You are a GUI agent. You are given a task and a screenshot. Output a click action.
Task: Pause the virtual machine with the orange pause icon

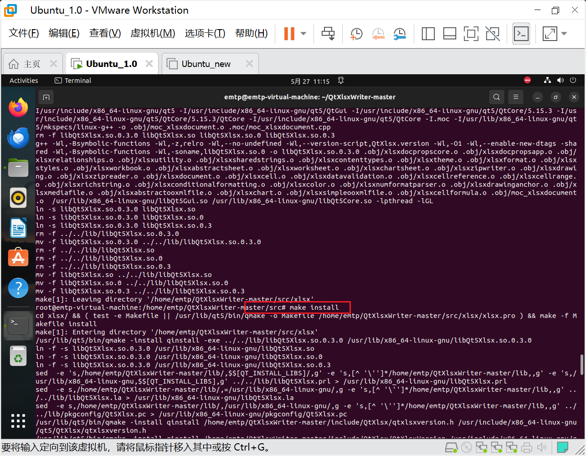pyautogui.click(x=289, y=33)
